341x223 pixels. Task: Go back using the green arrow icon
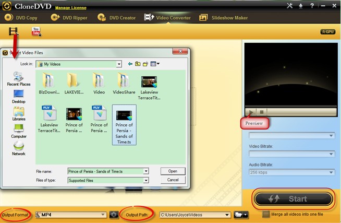130,64
